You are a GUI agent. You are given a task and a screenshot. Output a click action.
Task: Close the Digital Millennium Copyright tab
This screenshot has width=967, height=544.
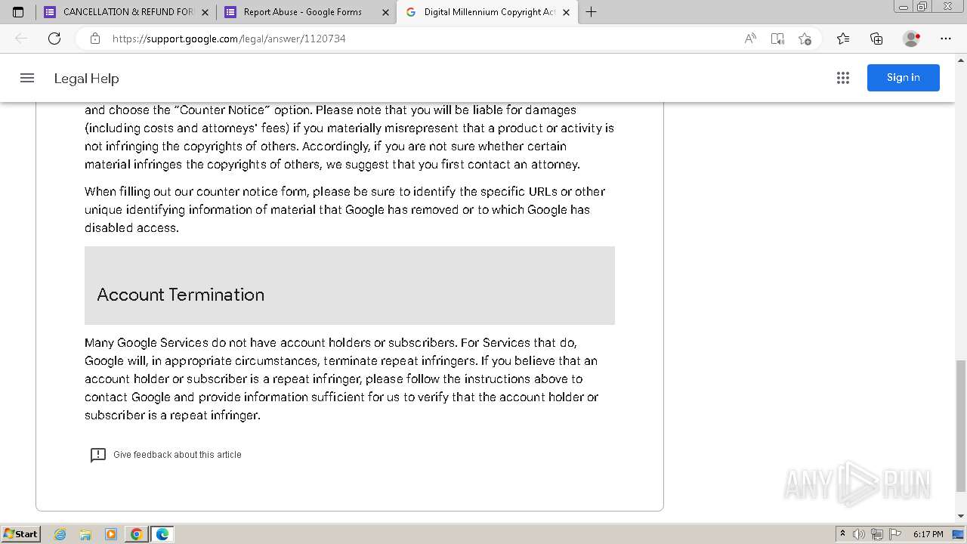coord(566,12)
